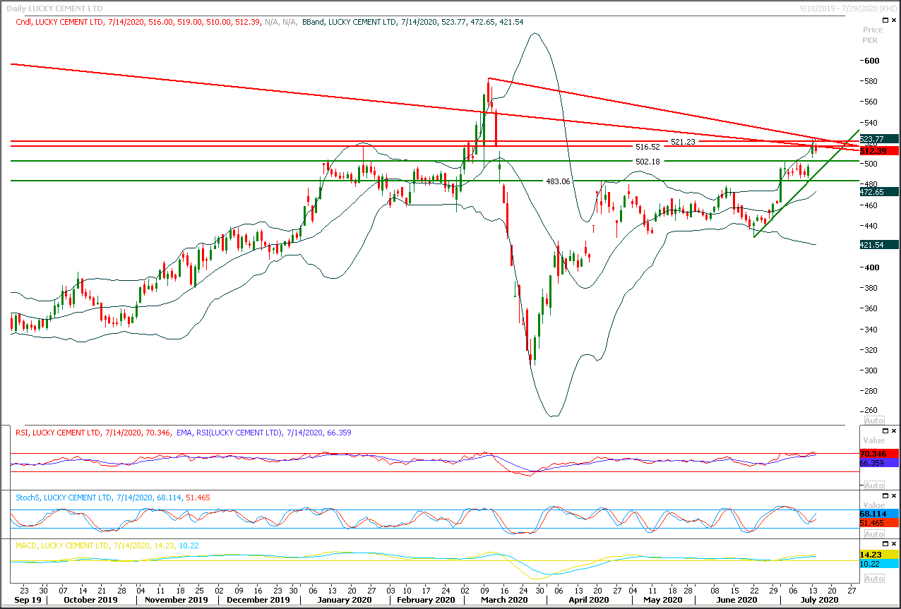Viewport: 901px width, 609px height.
Task: Click the Auto scale button in MACD panel
Action: tap(874, 579)
